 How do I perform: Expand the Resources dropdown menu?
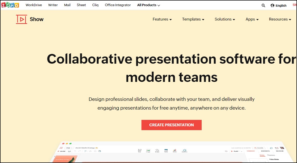280,19
